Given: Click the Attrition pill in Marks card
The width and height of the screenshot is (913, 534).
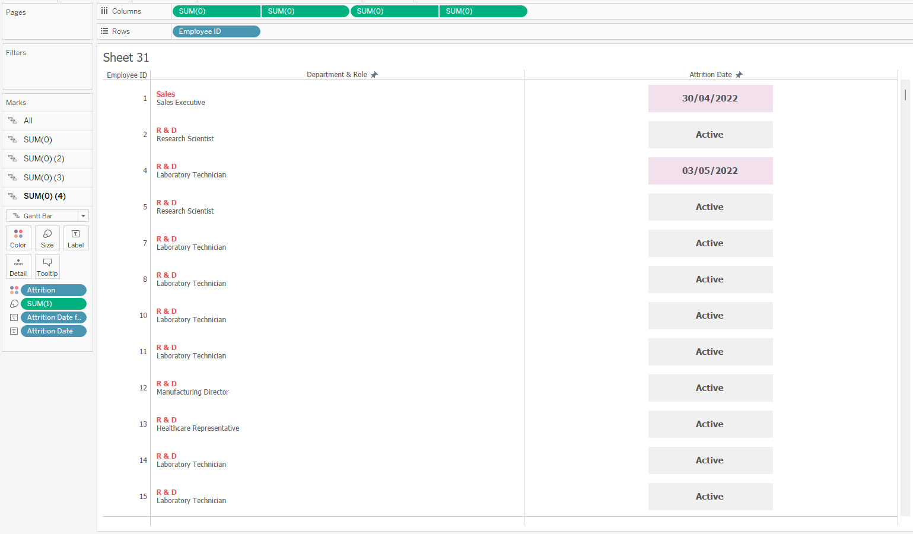Looking at the screenshot, I should coord(53,290).
